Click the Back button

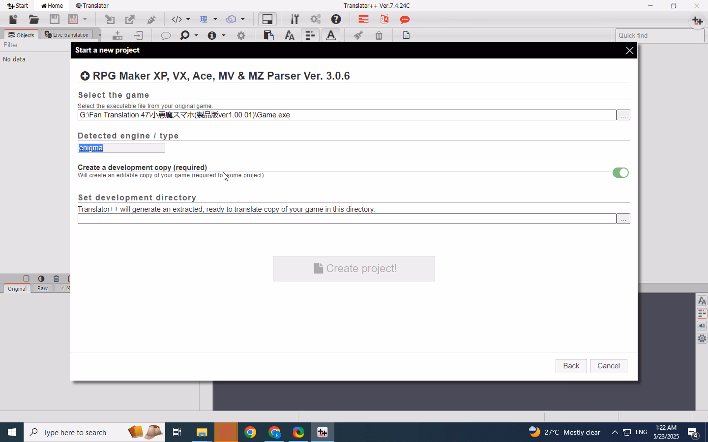(571, 366)
